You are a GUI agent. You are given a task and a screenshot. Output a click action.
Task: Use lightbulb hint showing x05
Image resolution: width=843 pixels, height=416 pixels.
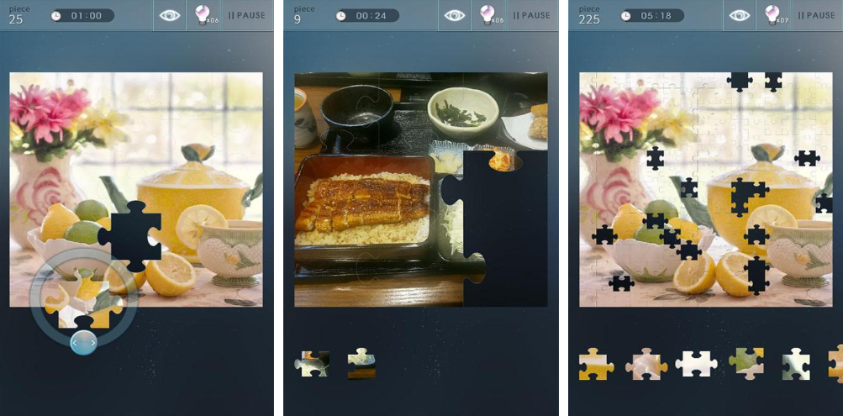pos(489,15)
